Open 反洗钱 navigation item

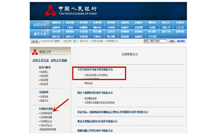(152, 28)
